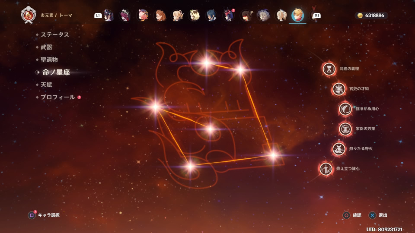Image resolution: width=415 pixels, height=233 pixels.
Task: Click the topmost star of the constellation
Action: pyautogui.click(x=206, y=63)
